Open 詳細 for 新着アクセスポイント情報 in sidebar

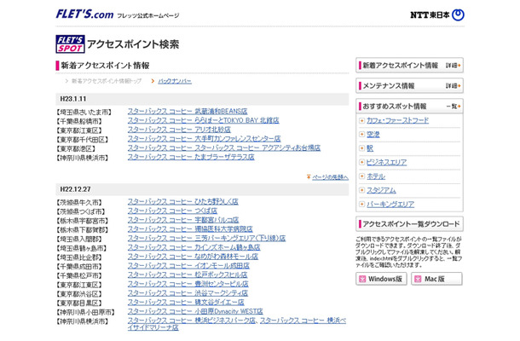click(453, 66)
